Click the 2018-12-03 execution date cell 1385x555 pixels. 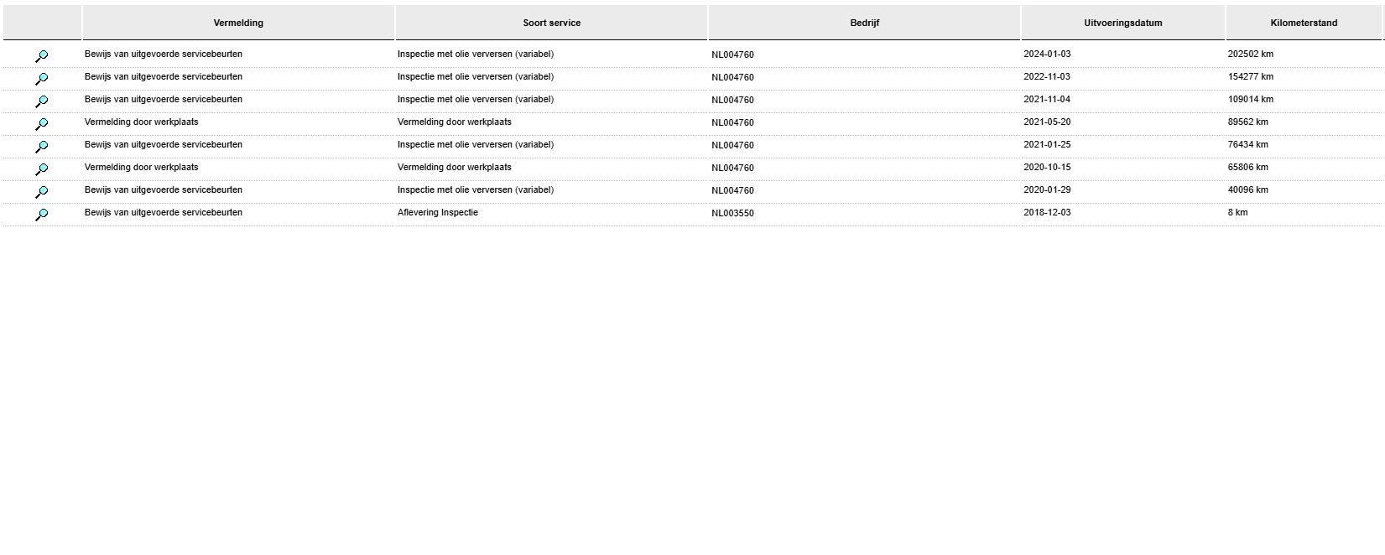(1046, 213)
